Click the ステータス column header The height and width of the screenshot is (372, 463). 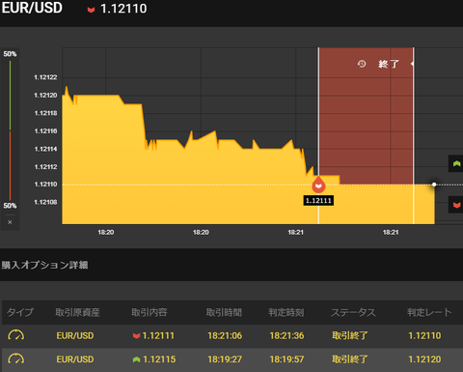[353, 312]
